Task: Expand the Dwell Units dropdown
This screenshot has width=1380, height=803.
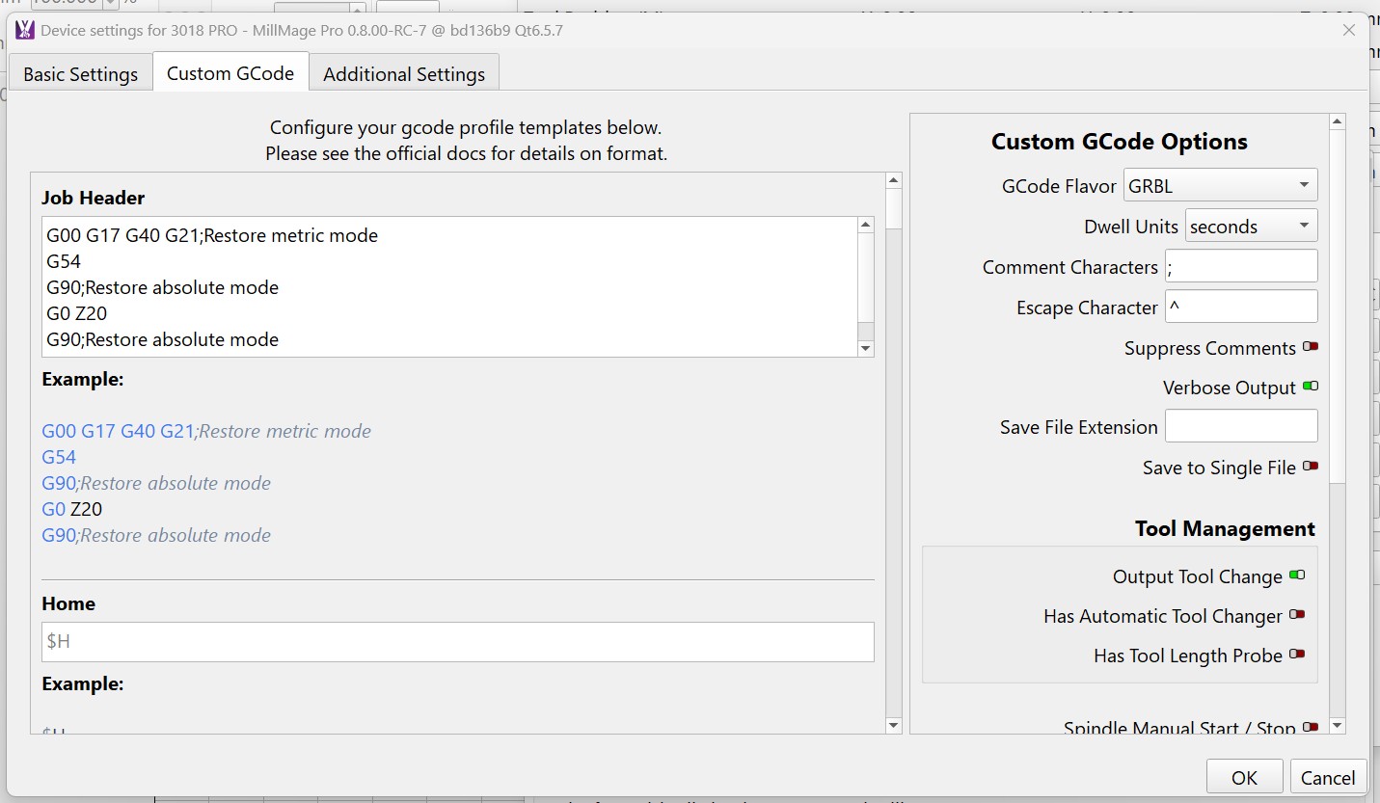Action: click(1250, 227)
